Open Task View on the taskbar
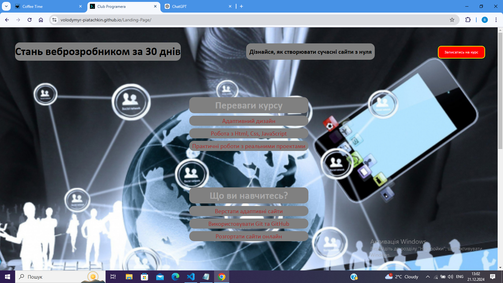503x283 pixels. 113,277
